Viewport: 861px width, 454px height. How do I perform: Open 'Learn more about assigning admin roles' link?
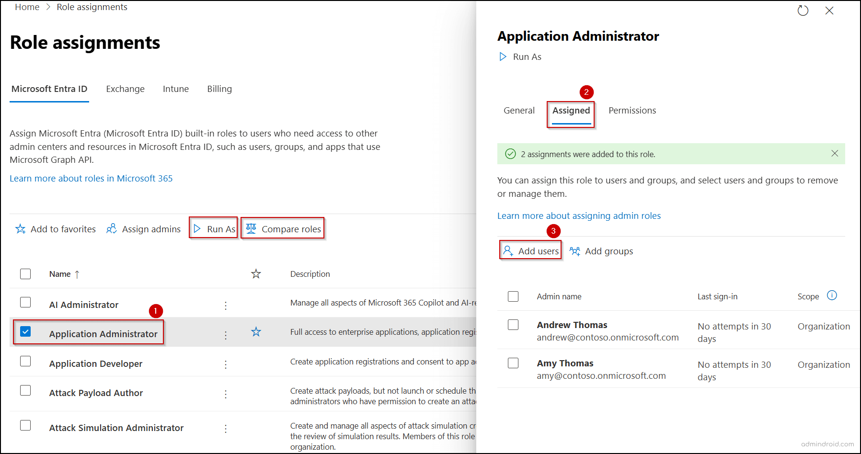(x=578, y=216)
